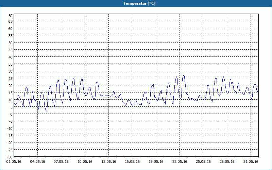The height and width of the screenshot is (170, 272).
Task: Select the -25 value on y-axis
Action: coord(10,150)
